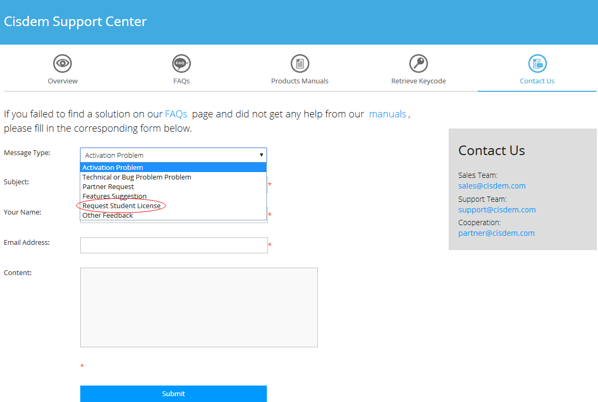598x402 pixels.
Task: Select Technical or Bug Problem option
Action: pyautogui.click(x=173, y=177)
